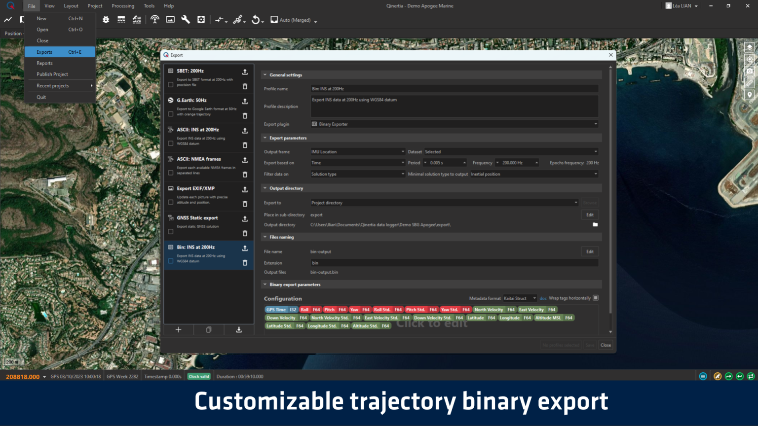The height and width of the screenshot is (426, 758).
Task: Click the upload icon for ASCII: NMEA frames
Action: point(245,160)
